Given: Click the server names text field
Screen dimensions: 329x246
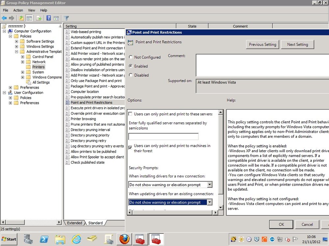Looking at the screenshot, I should point(163,136).
